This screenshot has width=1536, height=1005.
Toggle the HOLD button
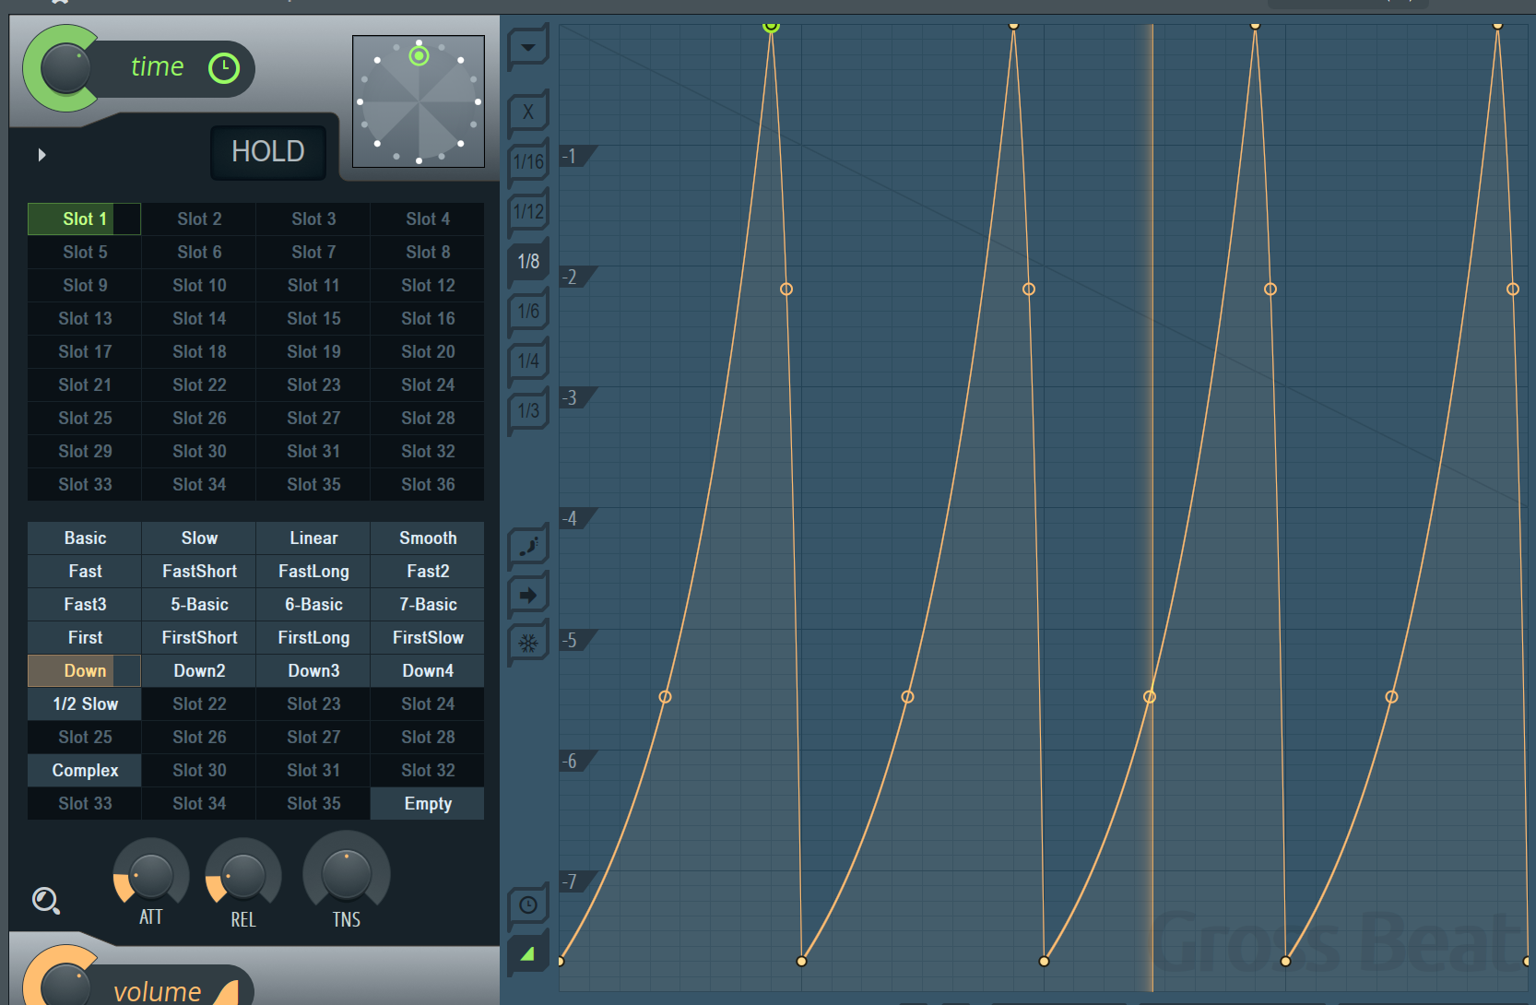(x=268, y=151)
